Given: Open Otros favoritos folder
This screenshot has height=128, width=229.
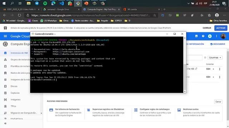Looking at the screenshot, I should tap(218, 21).
